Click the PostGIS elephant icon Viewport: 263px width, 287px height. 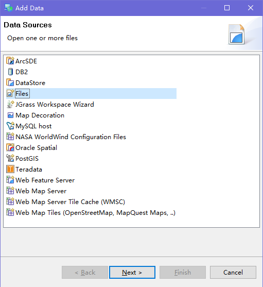click(10, 158)
